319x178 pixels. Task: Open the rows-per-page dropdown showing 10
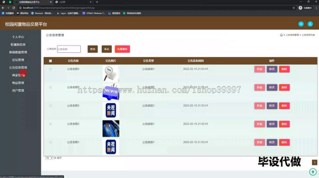49,158
